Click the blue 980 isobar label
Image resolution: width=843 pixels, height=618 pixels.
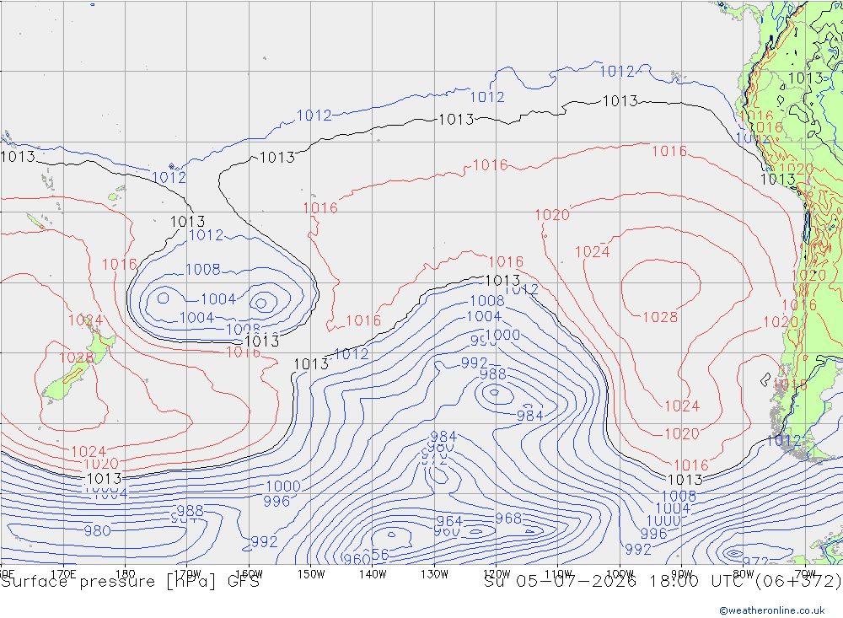97,531
